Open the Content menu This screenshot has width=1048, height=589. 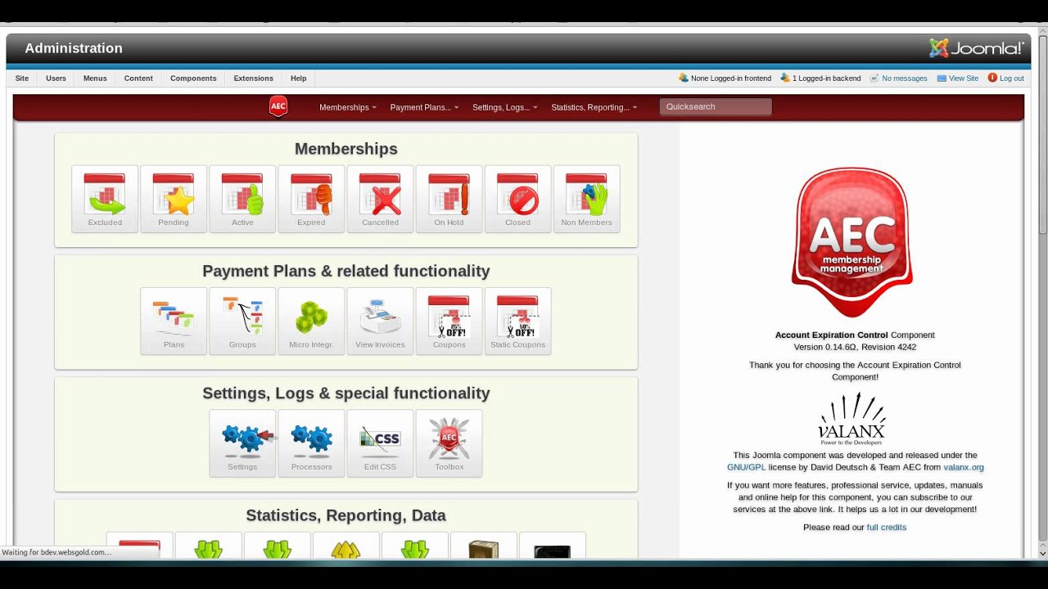tap(138, 79)
